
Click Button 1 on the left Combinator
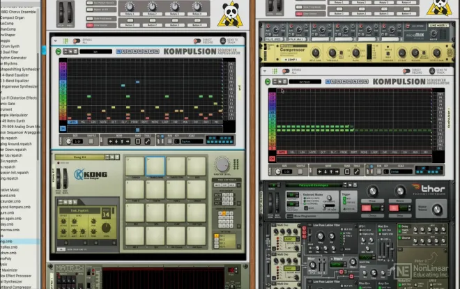click(130, 20)
